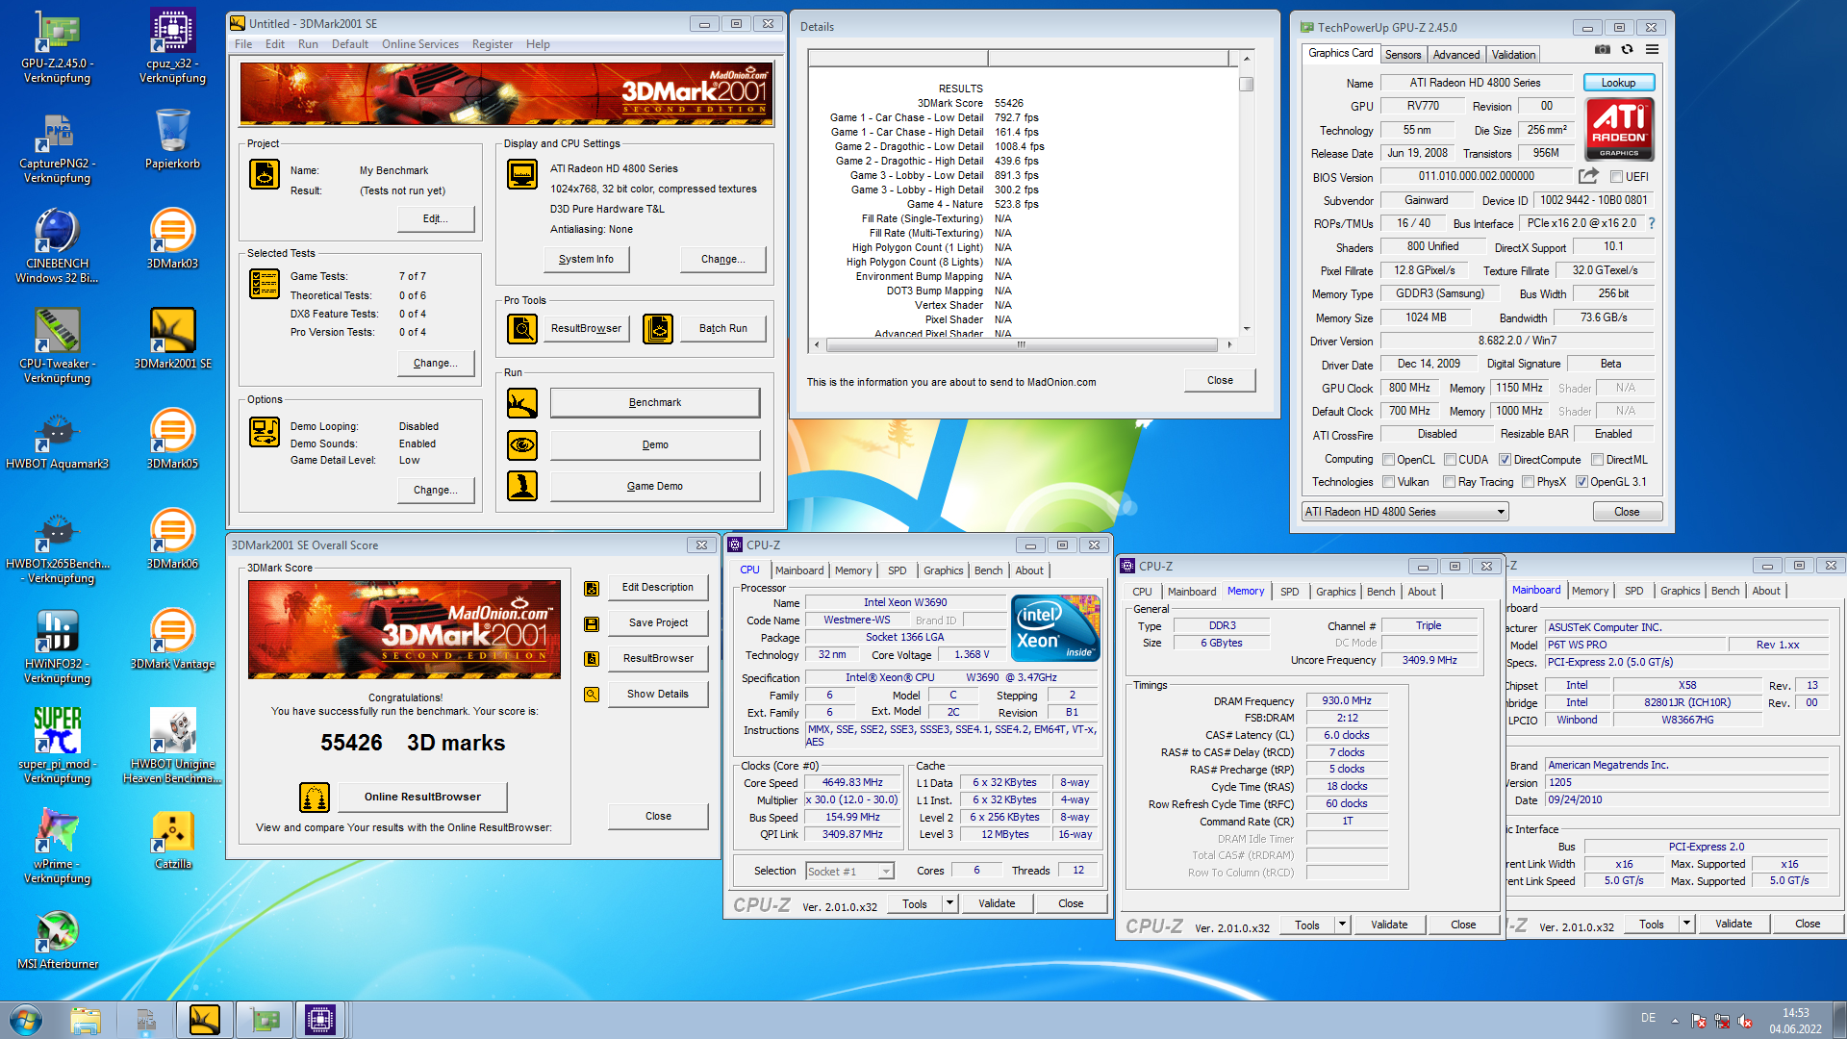
Task: Toggle the OpenCL checkbox
Action: point(1388,460)
